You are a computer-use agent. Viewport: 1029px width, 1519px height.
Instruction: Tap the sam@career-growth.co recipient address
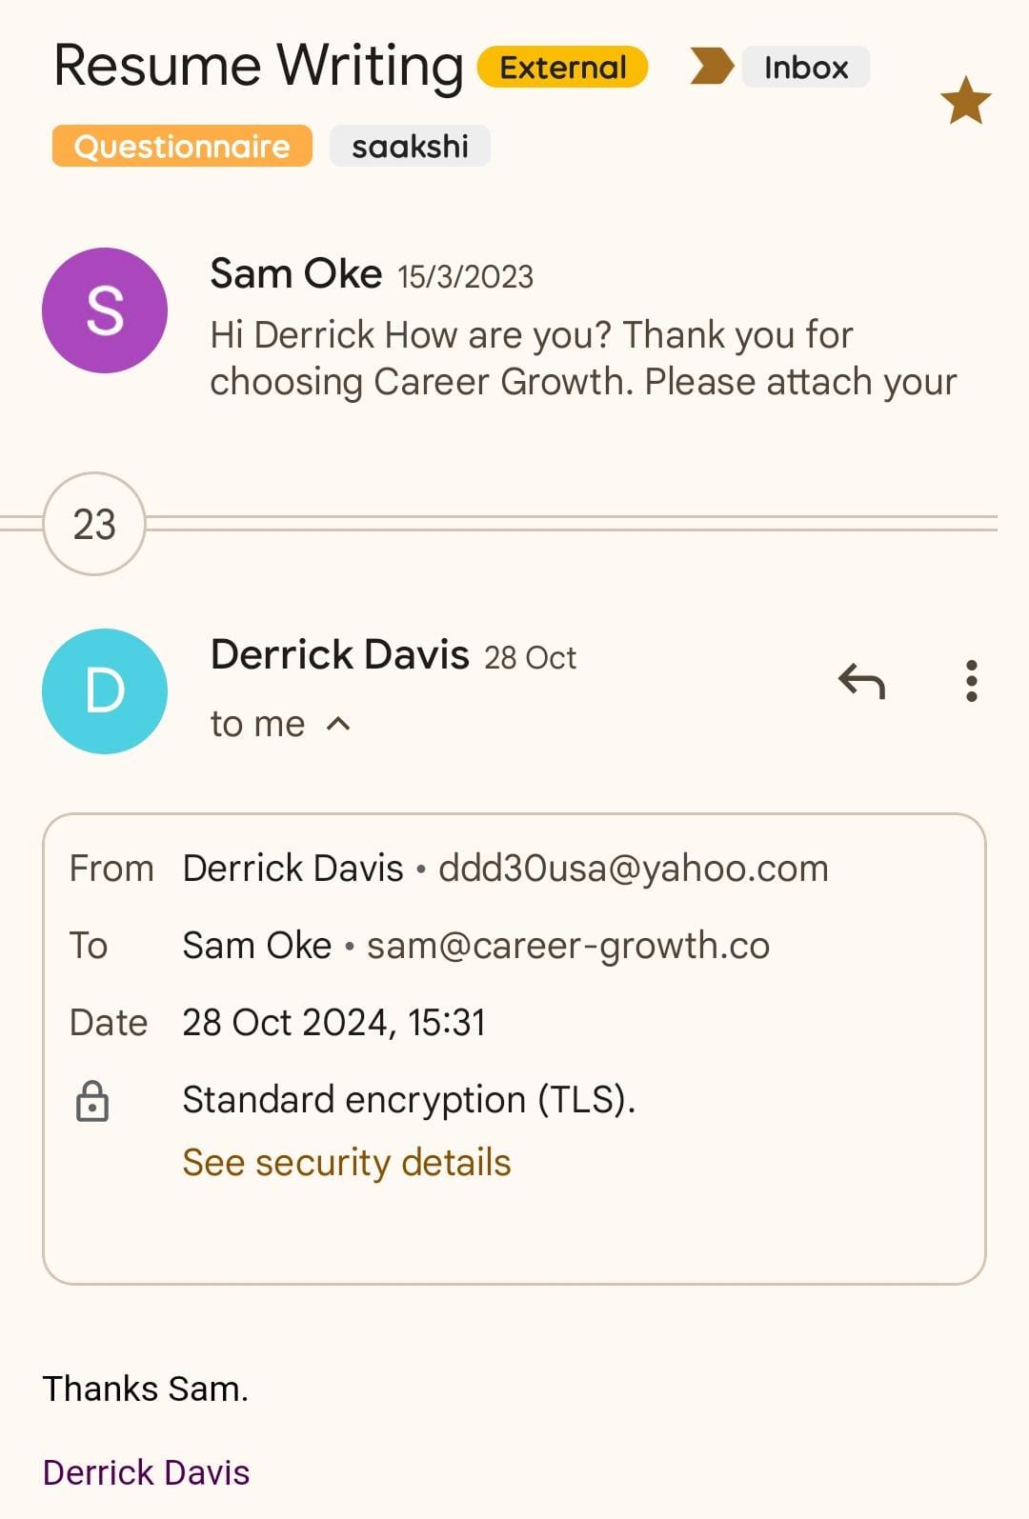tap(568, 946)
